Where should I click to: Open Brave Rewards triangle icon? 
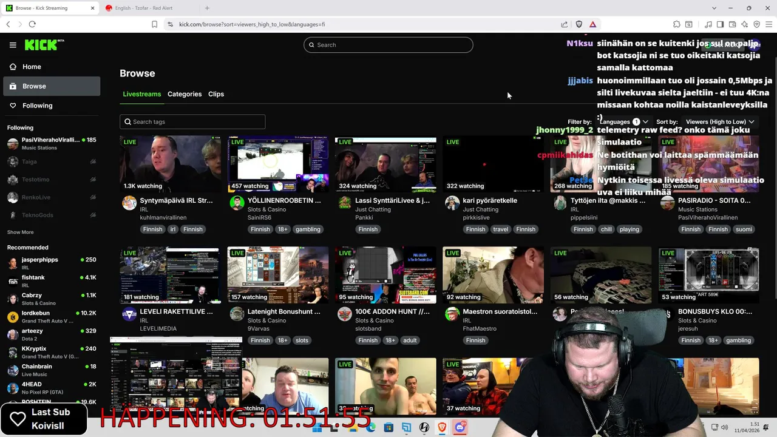(x=592, y=24)
